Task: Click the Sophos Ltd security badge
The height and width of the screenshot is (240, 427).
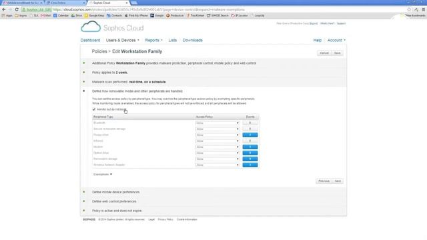Action: [37, 9]
